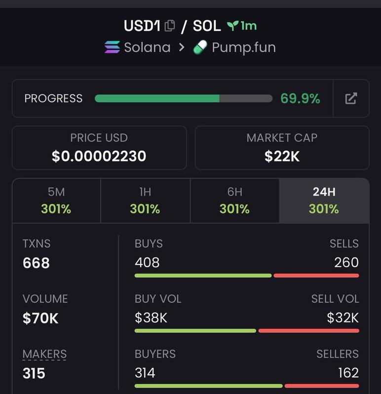Viewport: 381px width, 394px height.
Task: Open the Solana chain link
Action: click(x=147, y=47)
